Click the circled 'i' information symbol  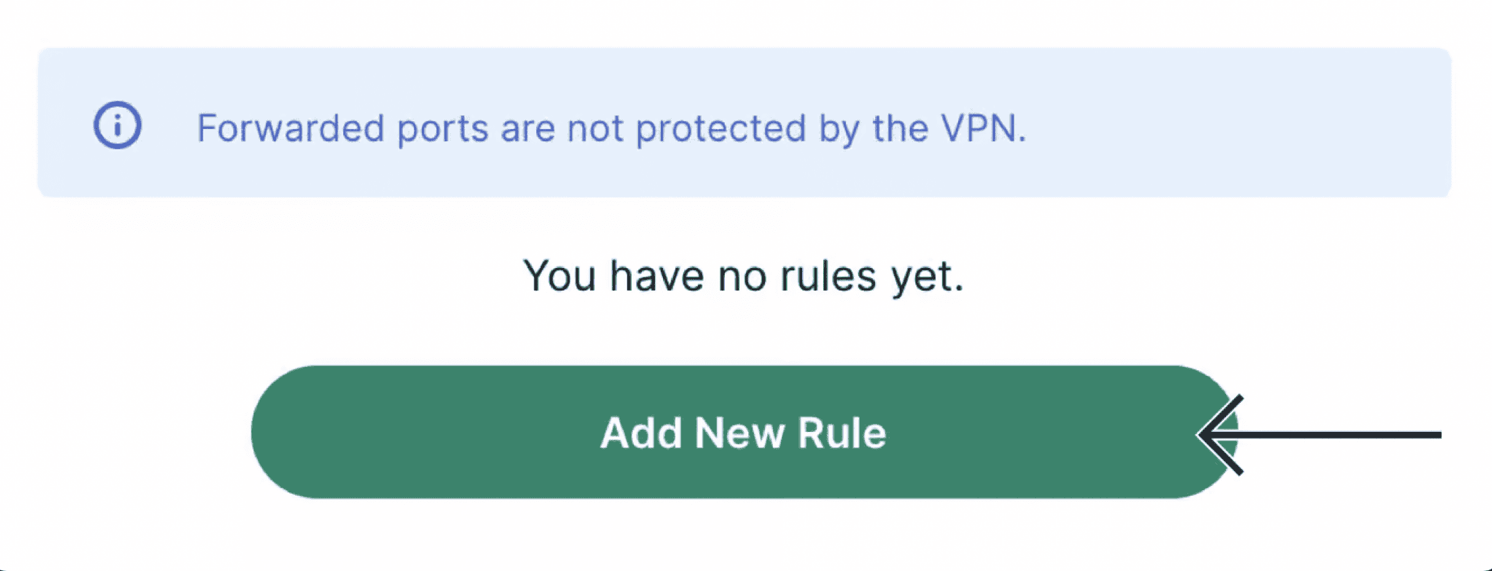coord(117,125)
